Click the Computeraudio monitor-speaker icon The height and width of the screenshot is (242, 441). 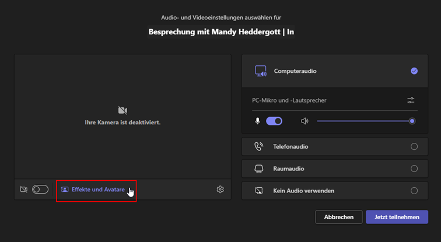[x=261, y=71]
